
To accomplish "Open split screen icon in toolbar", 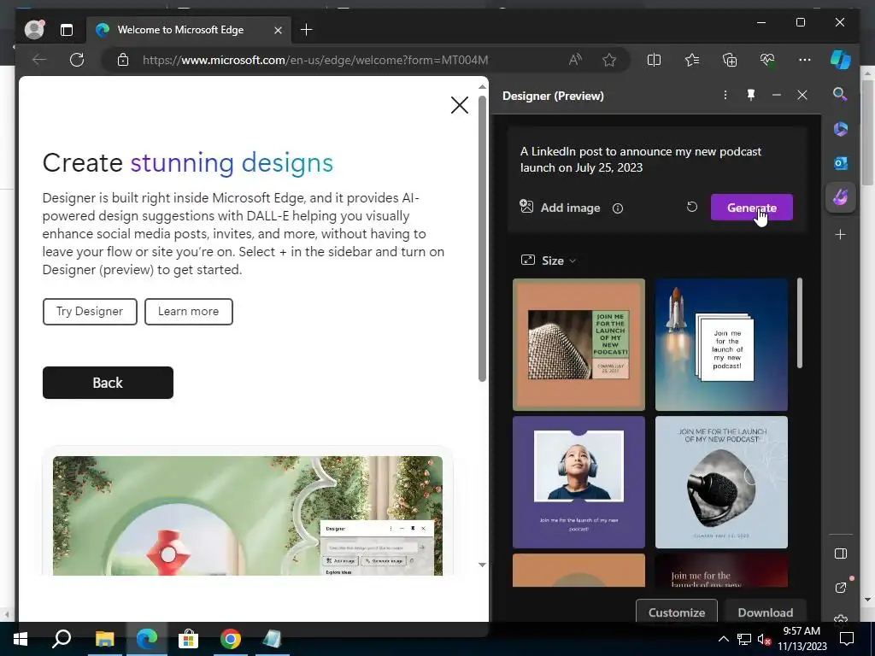I will point(654,60).
